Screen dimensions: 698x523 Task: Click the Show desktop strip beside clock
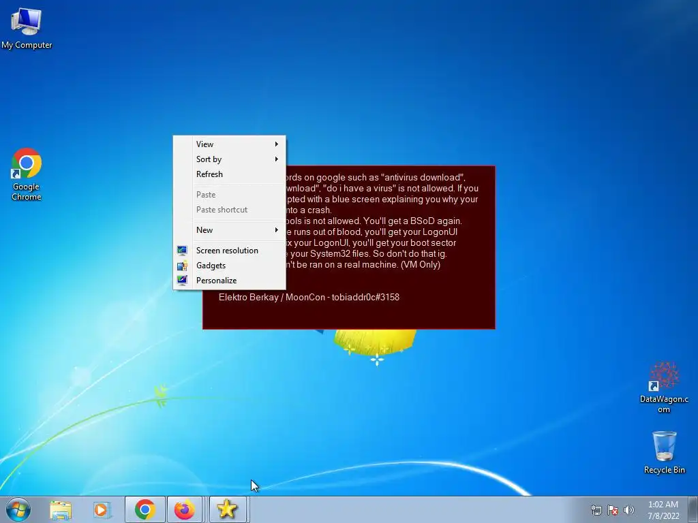coord(694,509)
